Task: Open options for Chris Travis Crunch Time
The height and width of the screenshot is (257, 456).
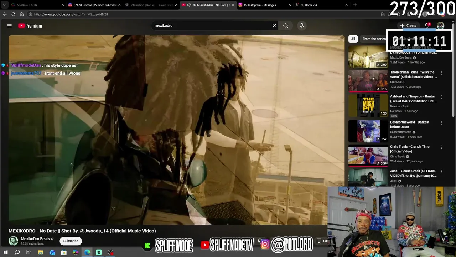Action: (x=442, y=147)
